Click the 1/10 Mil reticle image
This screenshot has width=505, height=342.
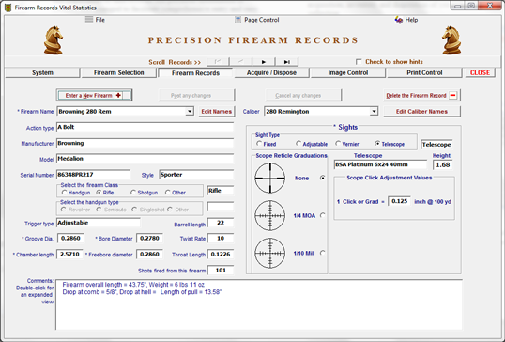pos(270,254)
